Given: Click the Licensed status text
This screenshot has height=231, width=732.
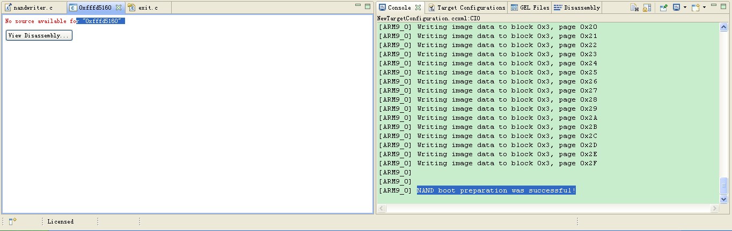Looking at the screenshot, I should click(x=61, y=221).
